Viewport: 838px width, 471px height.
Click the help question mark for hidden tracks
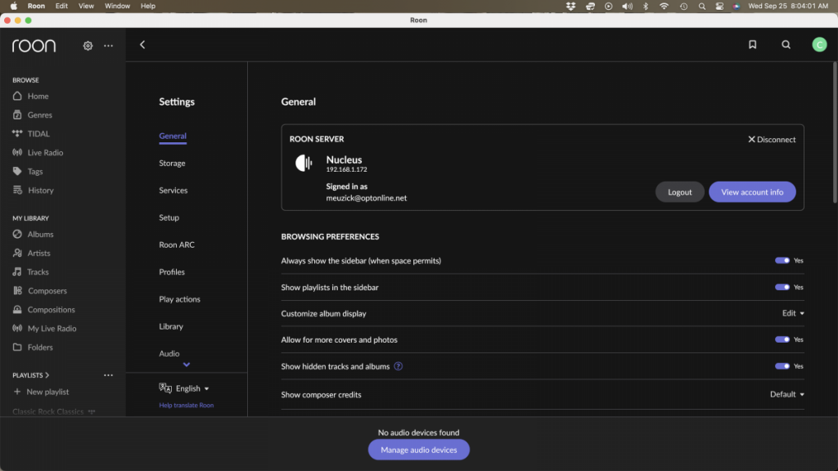click(399, 366)
